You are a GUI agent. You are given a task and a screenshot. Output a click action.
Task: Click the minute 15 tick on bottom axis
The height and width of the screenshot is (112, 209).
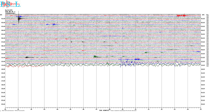200,109
